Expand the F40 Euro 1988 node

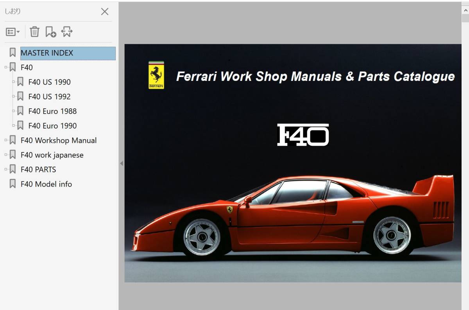click(x=14, y=111)
